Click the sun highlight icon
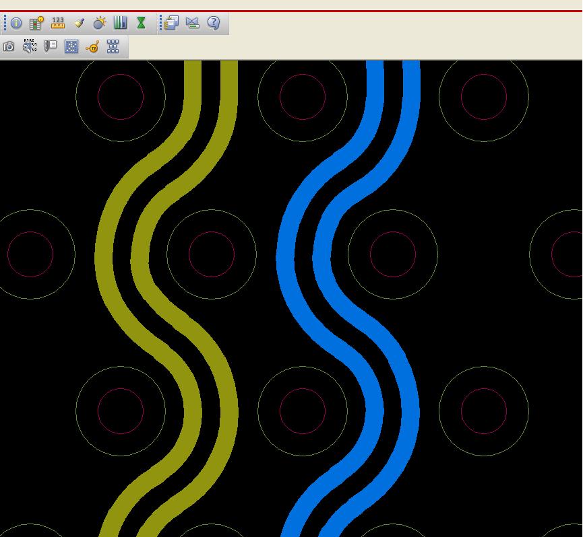Viewport: 583px width, 537px height. (x=100, y=24)
